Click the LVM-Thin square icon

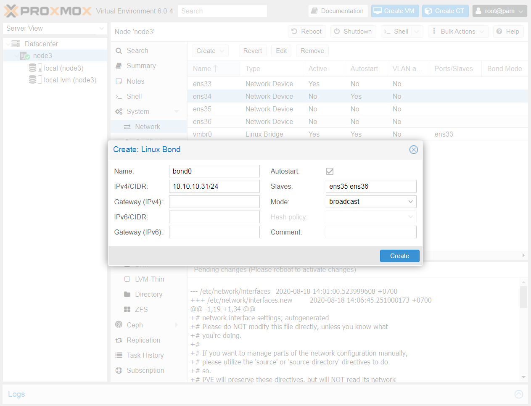click(x=127, y=279)
